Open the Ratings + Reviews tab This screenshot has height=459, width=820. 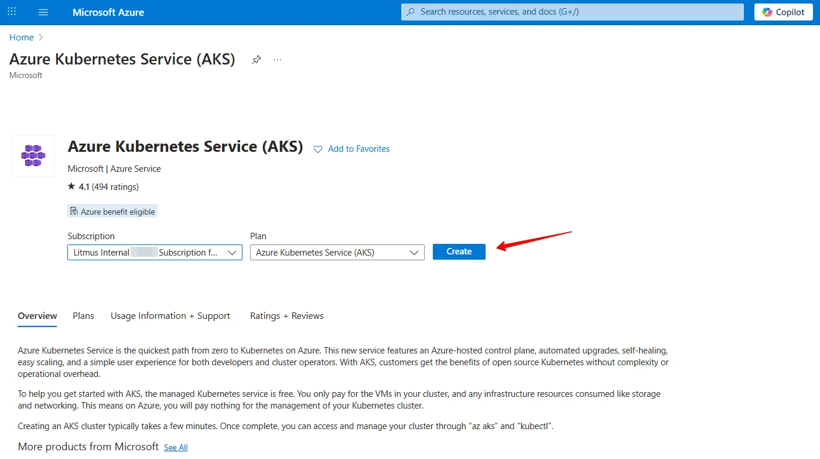point(287,316)
